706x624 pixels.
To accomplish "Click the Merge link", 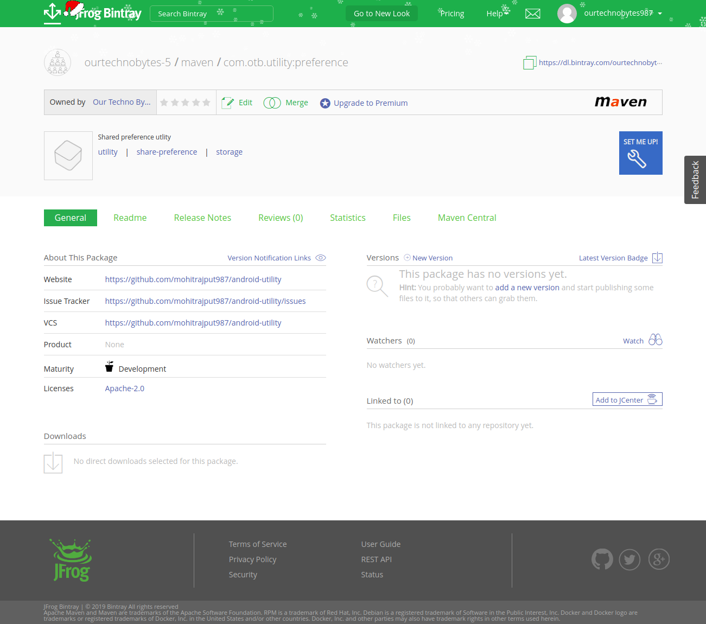I will 297,103.
